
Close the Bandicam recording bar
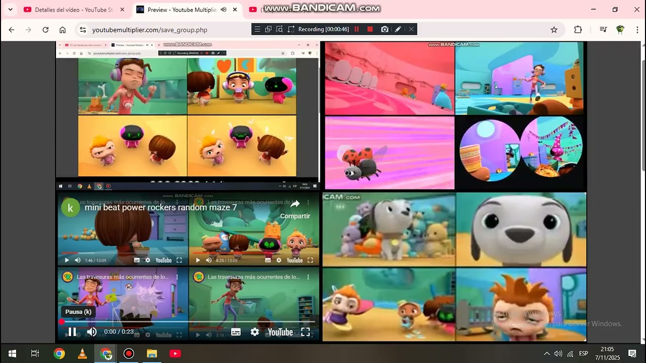(411, 29)
